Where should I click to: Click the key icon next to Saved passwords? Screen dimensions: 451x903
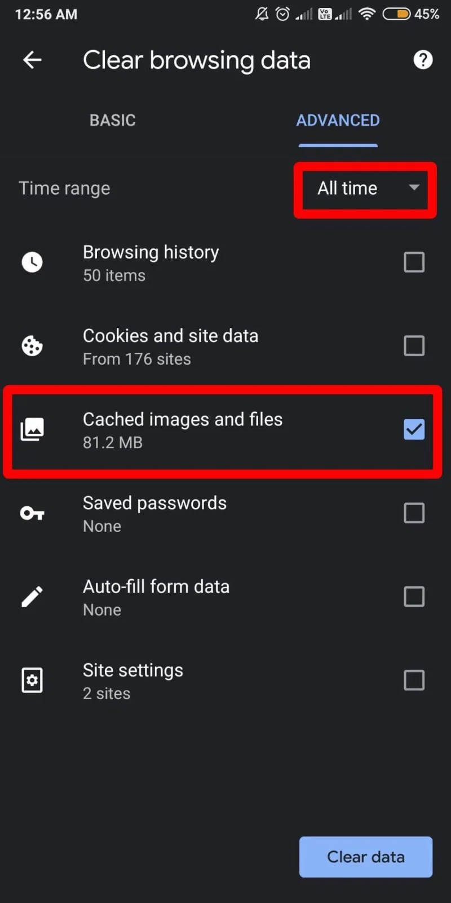[32, 513]
